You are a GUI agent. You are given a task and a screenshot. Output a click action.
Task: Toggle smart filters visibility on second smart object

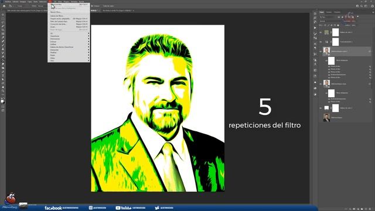tap(326, 93)
